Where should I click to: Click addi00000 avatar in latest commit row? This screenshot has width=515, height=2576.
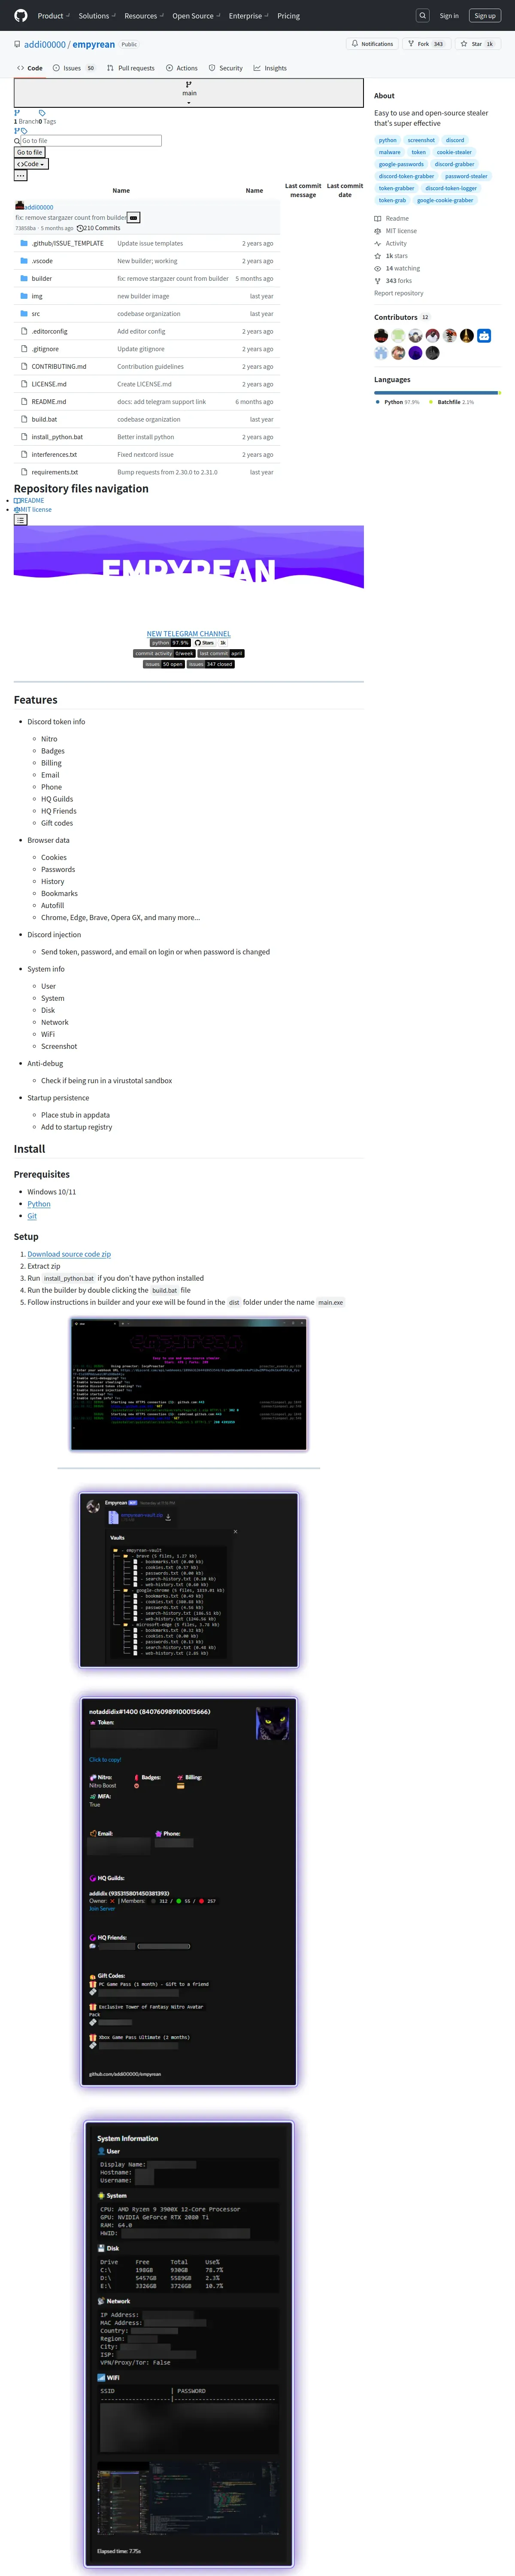[19, 206]
